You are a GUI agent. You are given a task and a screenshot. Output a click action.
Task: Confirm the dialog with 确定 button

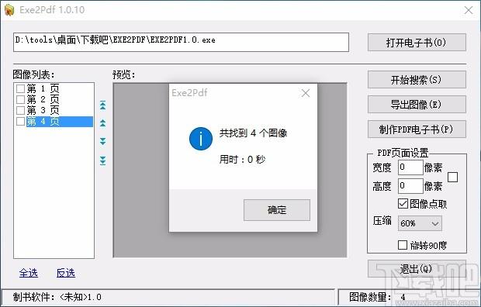277,210
